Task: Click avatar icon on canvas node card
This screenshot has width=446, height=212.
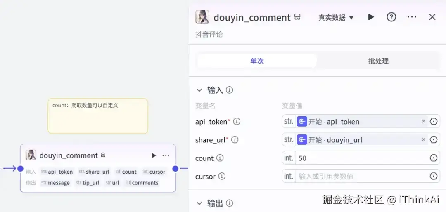Action: [31, 155]
